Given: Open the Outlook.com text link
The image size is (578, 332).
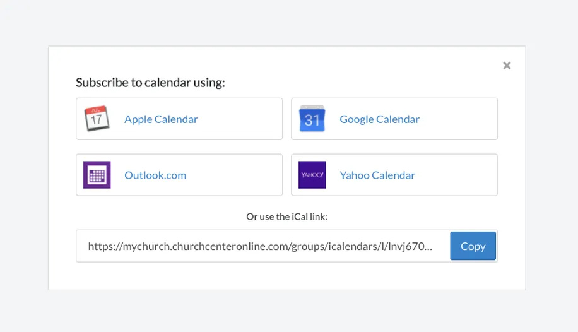Looking at the screenshot, I should [x=155, y=175].
